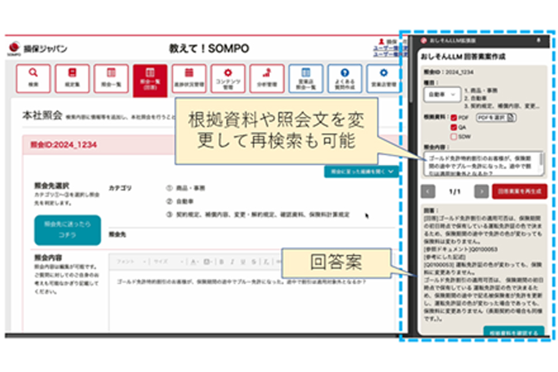Uncheck the QA source checkbox
Viewport: 558px width, 372px height.
pyautogui.click(x=454, y=127)
